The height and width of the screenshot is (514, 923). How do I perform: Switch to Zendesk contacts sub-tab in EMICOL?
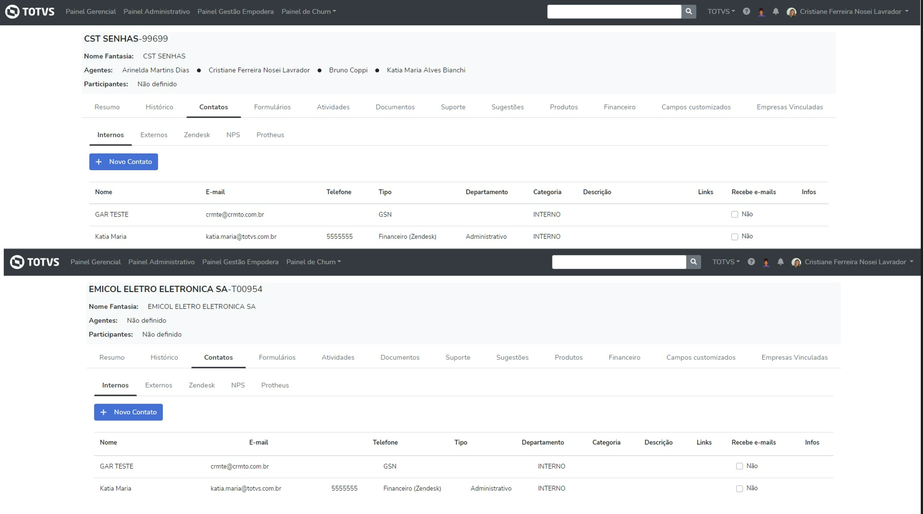tap(202, 386)
